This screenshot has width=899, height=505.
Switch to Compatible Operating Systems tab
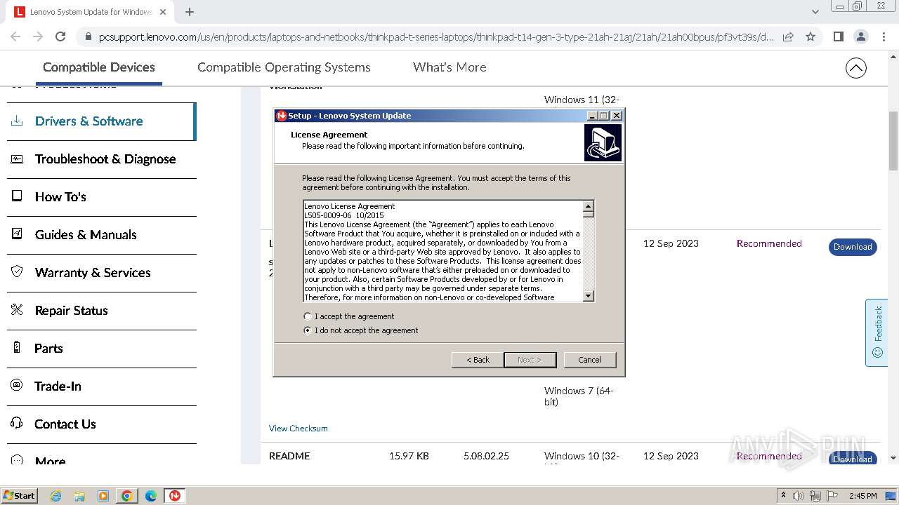[284, 67]
